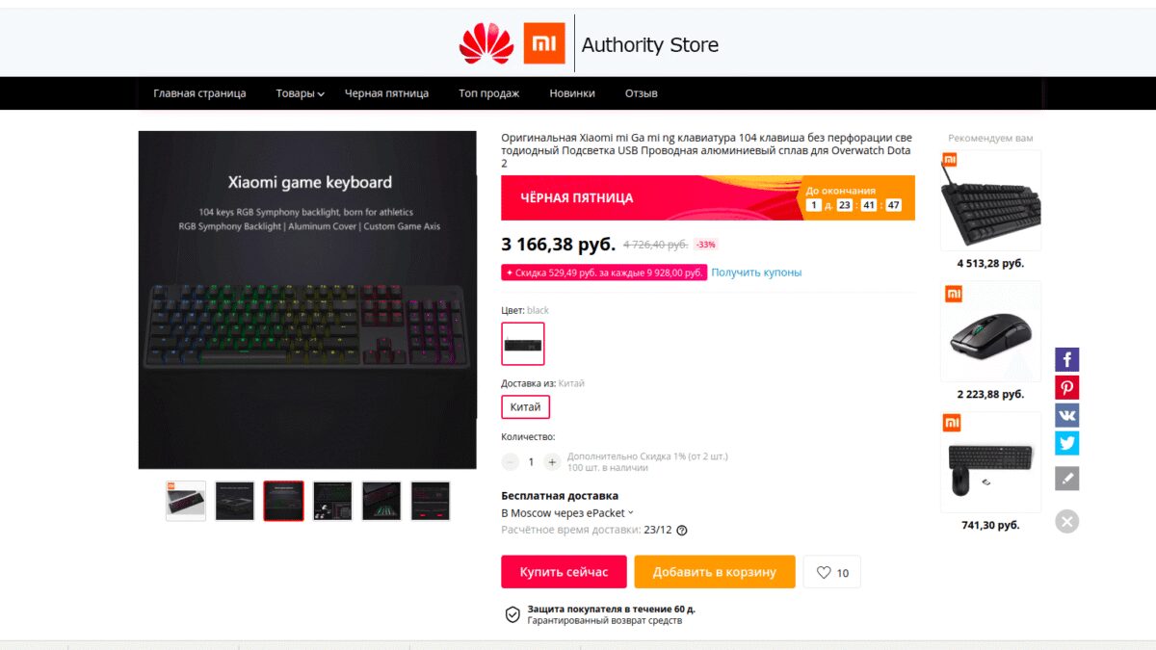This screenshot has height=650, width=1156.
Task: Add product to wishlist with heart
Action: tap(832, 572)
